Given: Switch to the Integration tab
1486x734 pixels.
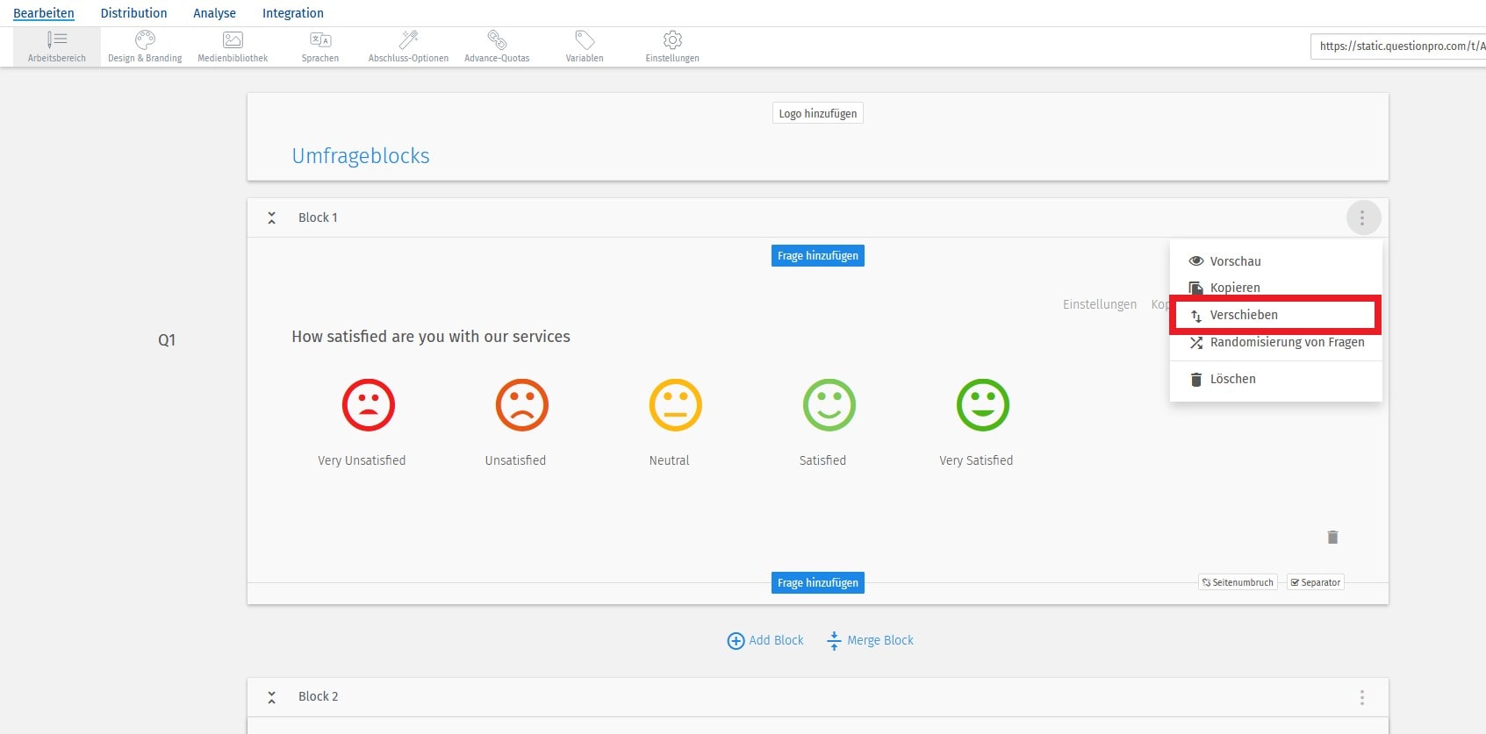Looking at the screenshot, I should (x=293, y=13).
